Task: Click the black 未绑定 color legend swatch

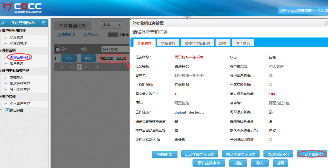Action: point(112,35)
